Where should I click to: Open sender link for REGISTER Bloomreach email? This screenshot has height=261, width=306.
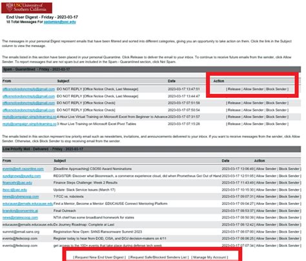coord(21,176)
